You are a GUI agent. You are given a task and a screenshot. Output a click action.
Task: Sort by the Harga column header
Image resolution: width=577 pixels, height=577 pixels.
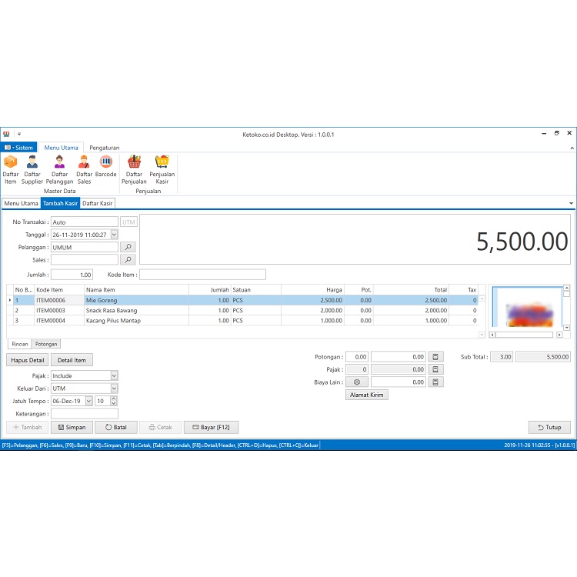pos(312,289)
